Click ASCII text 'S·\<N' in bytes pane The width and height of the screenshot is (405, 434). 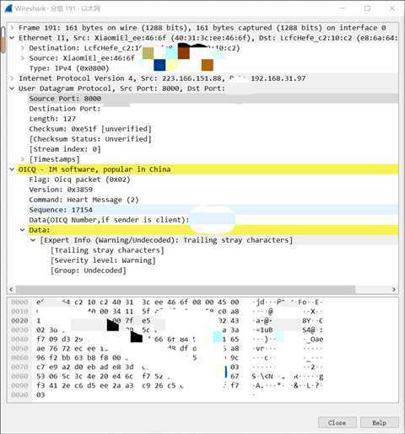(263, 376)
